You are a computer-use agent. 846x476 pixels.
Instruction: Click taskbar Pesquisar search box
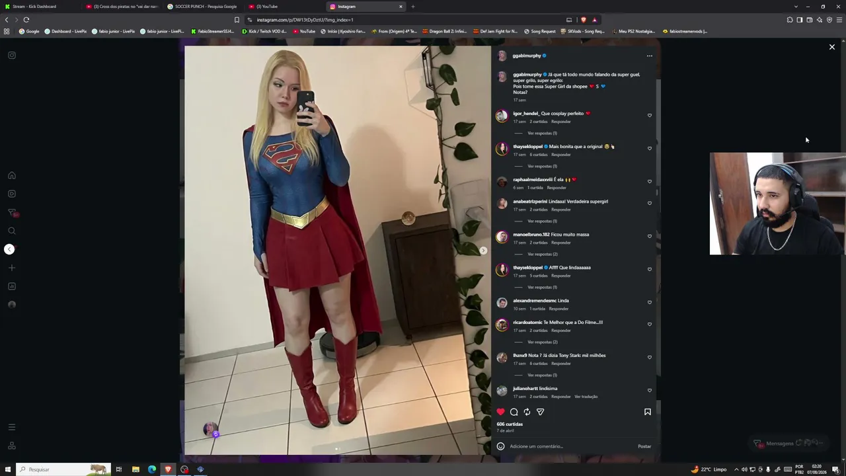pos(63,469)
